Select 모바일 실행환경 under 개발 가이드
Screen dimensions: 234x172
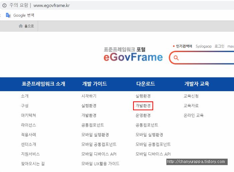click(x=95, y=135)
